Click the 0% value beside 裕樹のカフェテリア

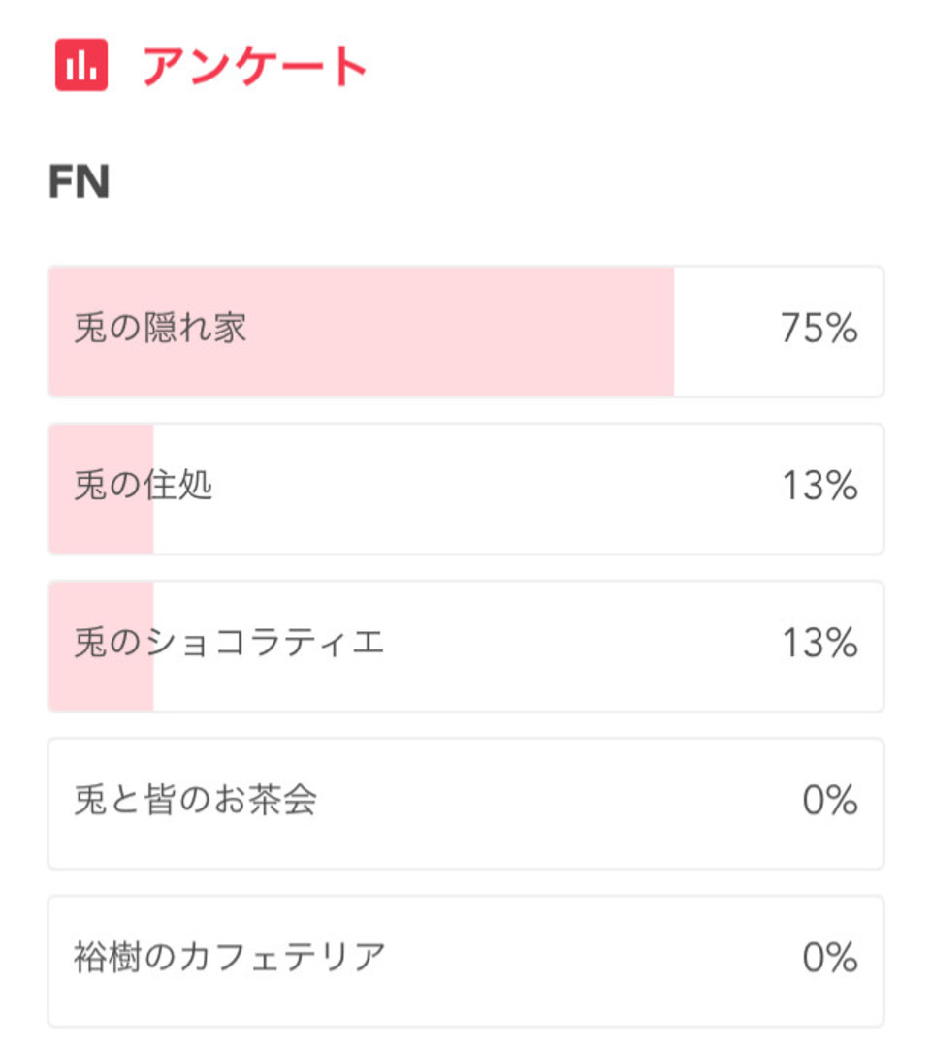coord(830,957)
